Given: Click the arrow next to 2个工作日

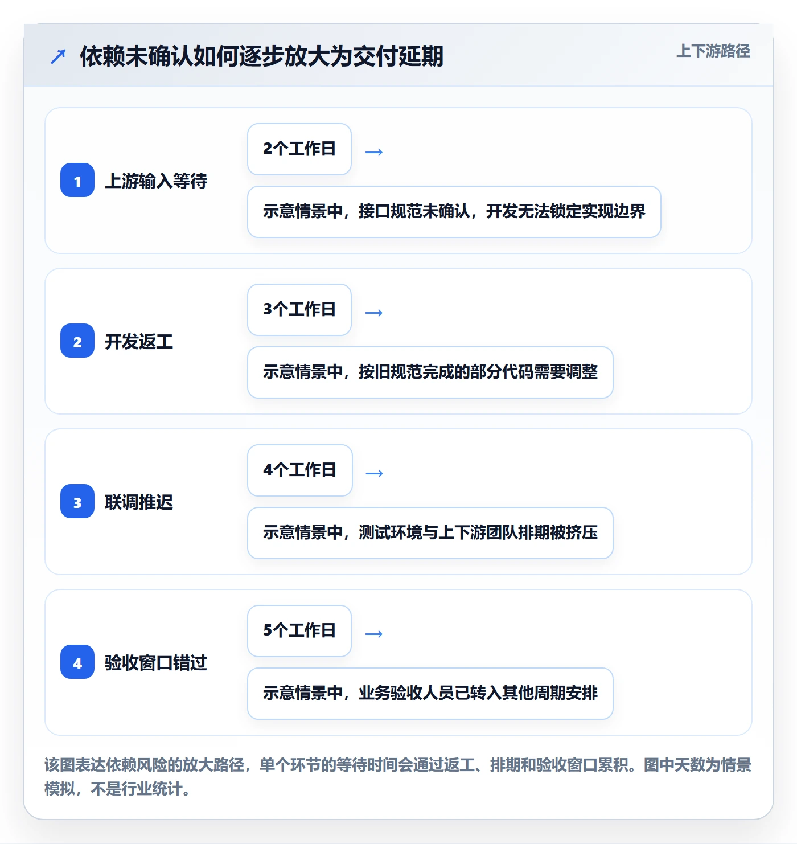Looking at the screenshot, I should pos(374,152).
